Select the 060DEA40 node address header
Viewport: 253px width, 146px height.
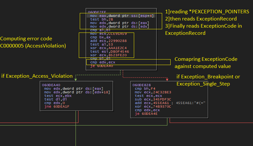pos(51,85)
